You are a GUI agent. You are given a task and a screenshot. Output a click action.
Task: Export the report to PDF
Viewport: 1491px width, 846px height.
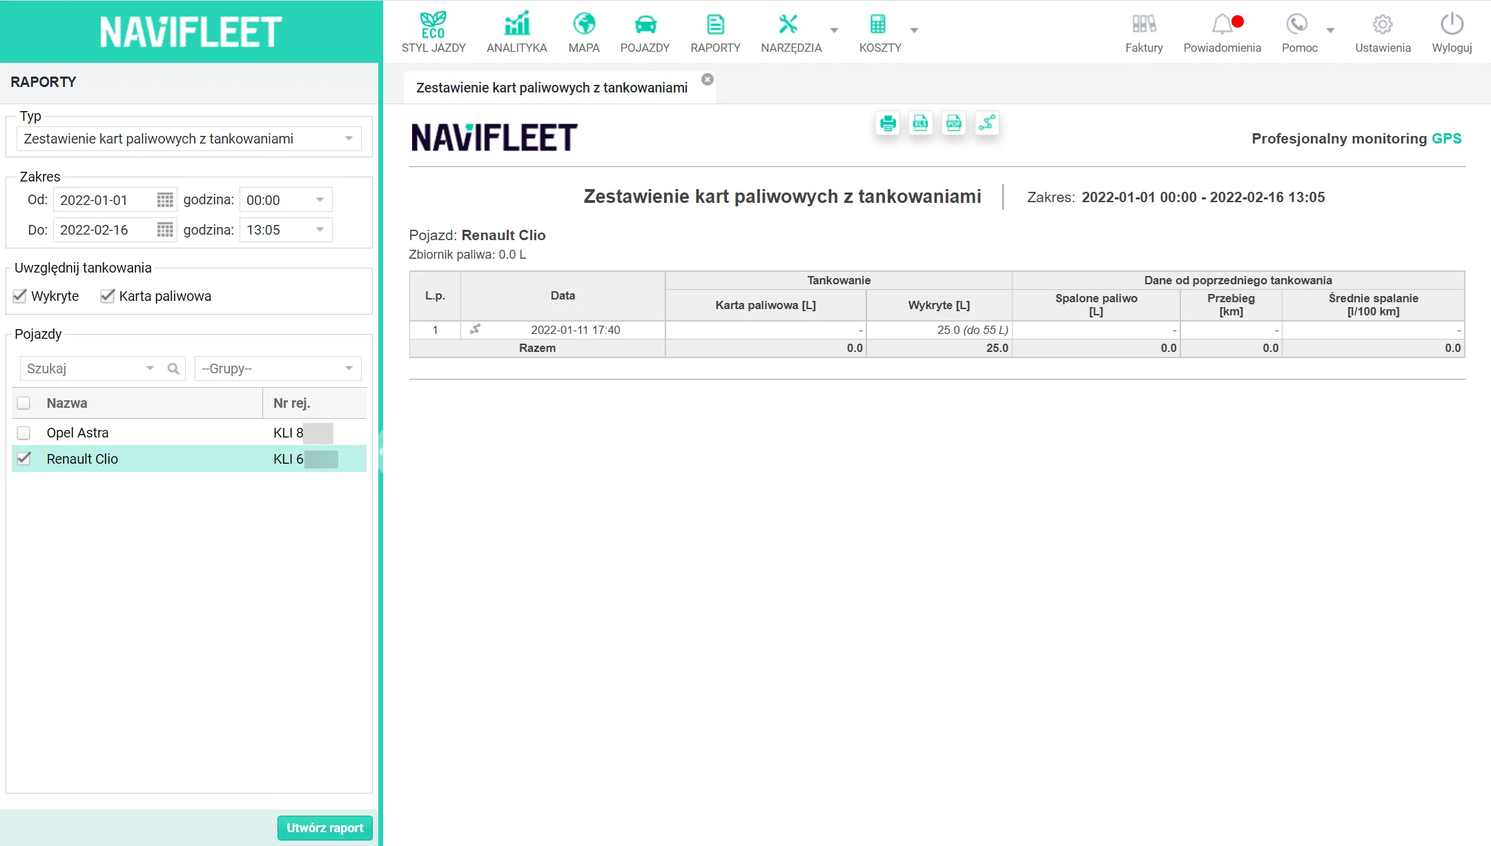point(954,124)
